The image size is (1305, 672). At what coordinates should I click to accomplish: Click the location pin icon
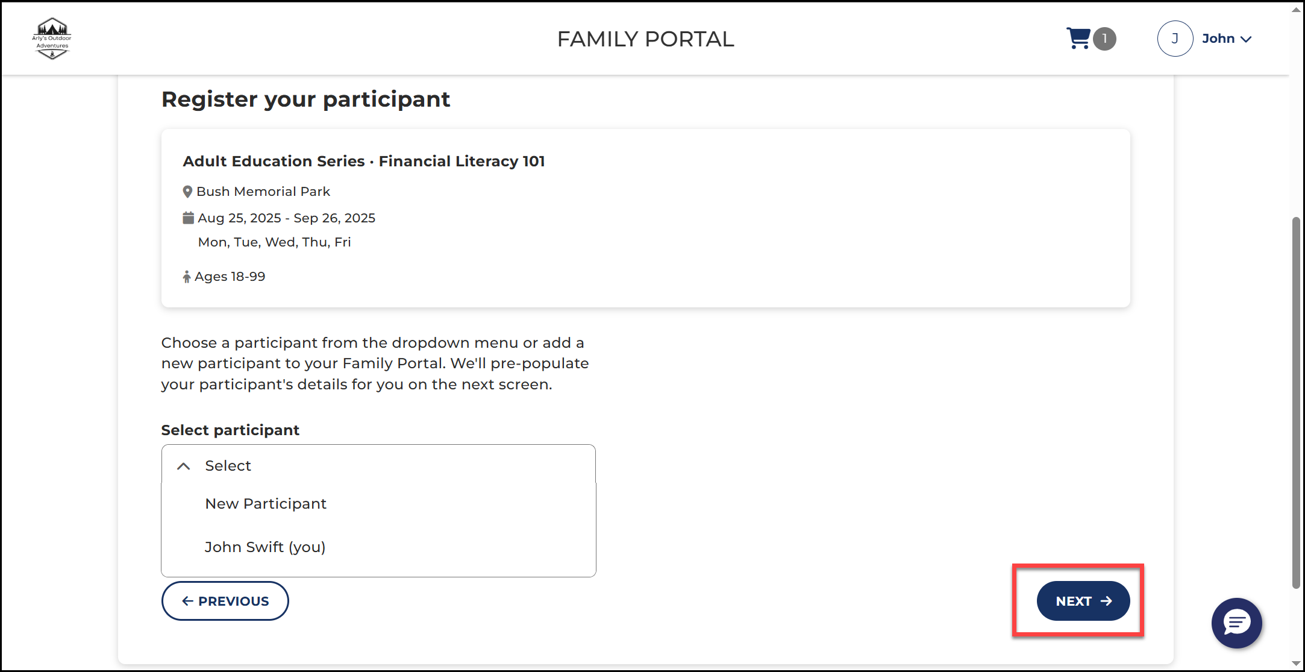(x=187, y=192)
